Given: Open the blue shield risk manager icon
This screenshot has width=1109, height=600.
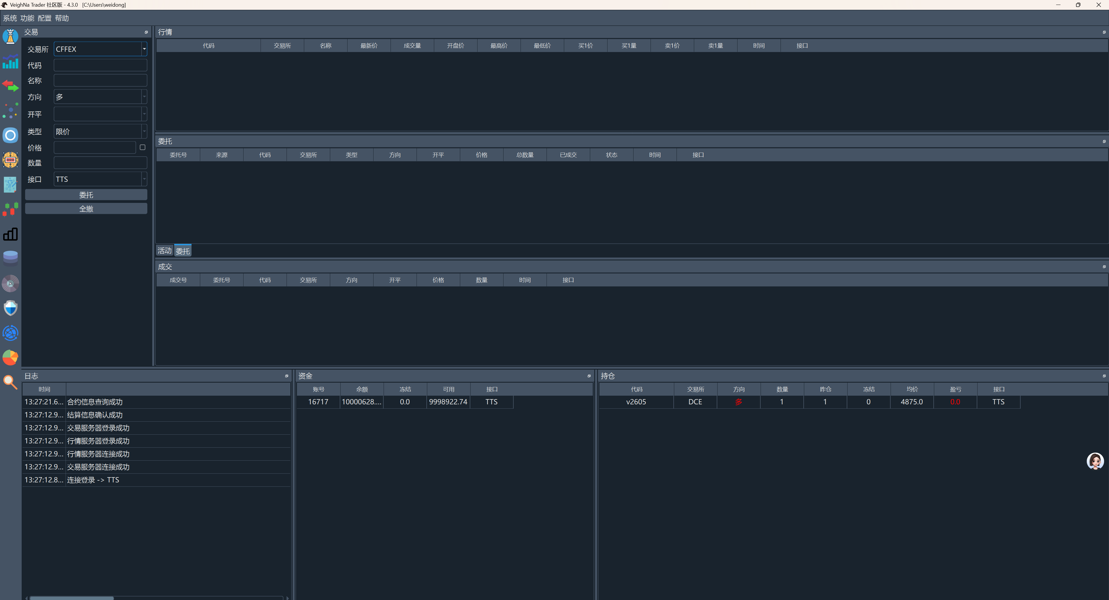Looking at the screenshot, I should click(10, 308).
